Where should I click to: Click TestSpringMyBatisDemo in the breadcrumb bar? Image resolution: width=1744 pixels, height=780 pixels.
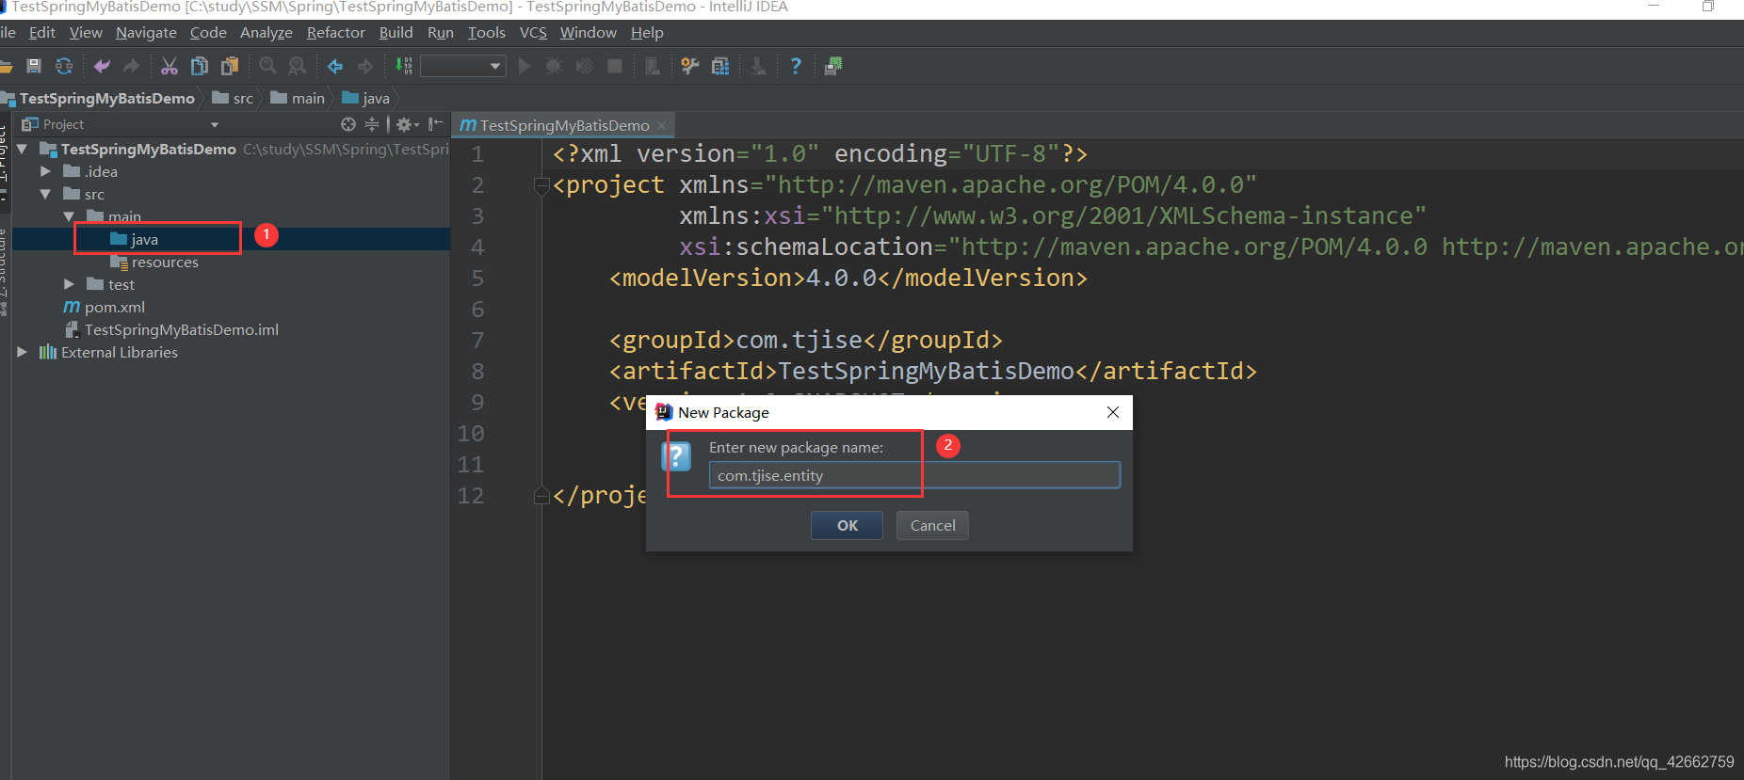coord(99,98)
